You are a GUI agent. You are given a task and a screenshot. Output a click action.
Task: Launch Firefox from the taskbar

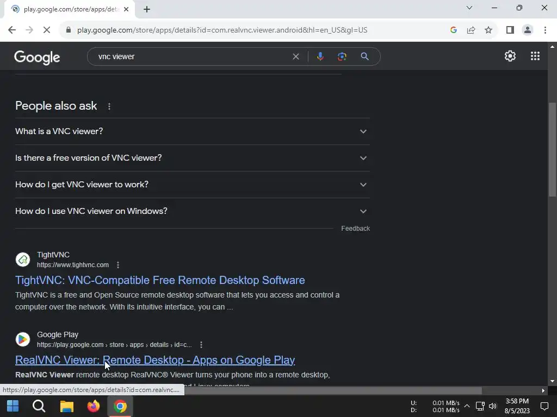click(94, 406)
